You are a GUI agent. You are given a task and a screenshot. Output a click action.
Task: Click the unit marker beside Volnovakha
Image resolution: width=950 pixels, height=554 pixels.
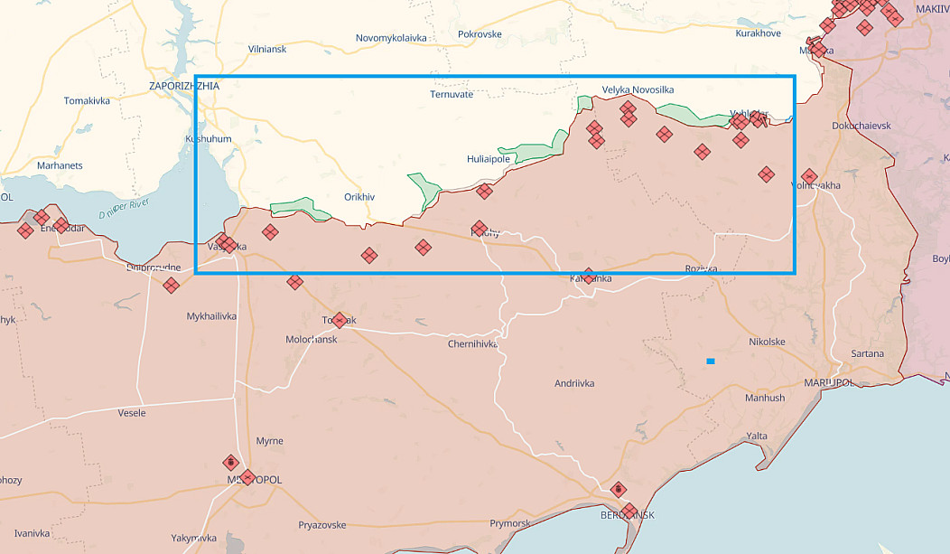(808, 176)
